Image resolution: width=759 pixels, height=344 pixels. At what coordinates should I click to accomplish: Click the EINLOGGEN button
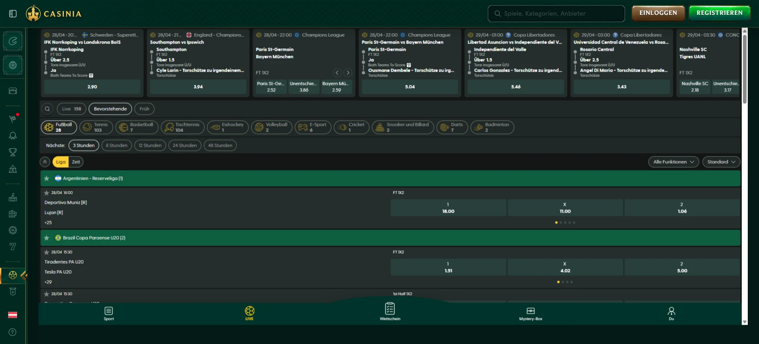(658, 13)
